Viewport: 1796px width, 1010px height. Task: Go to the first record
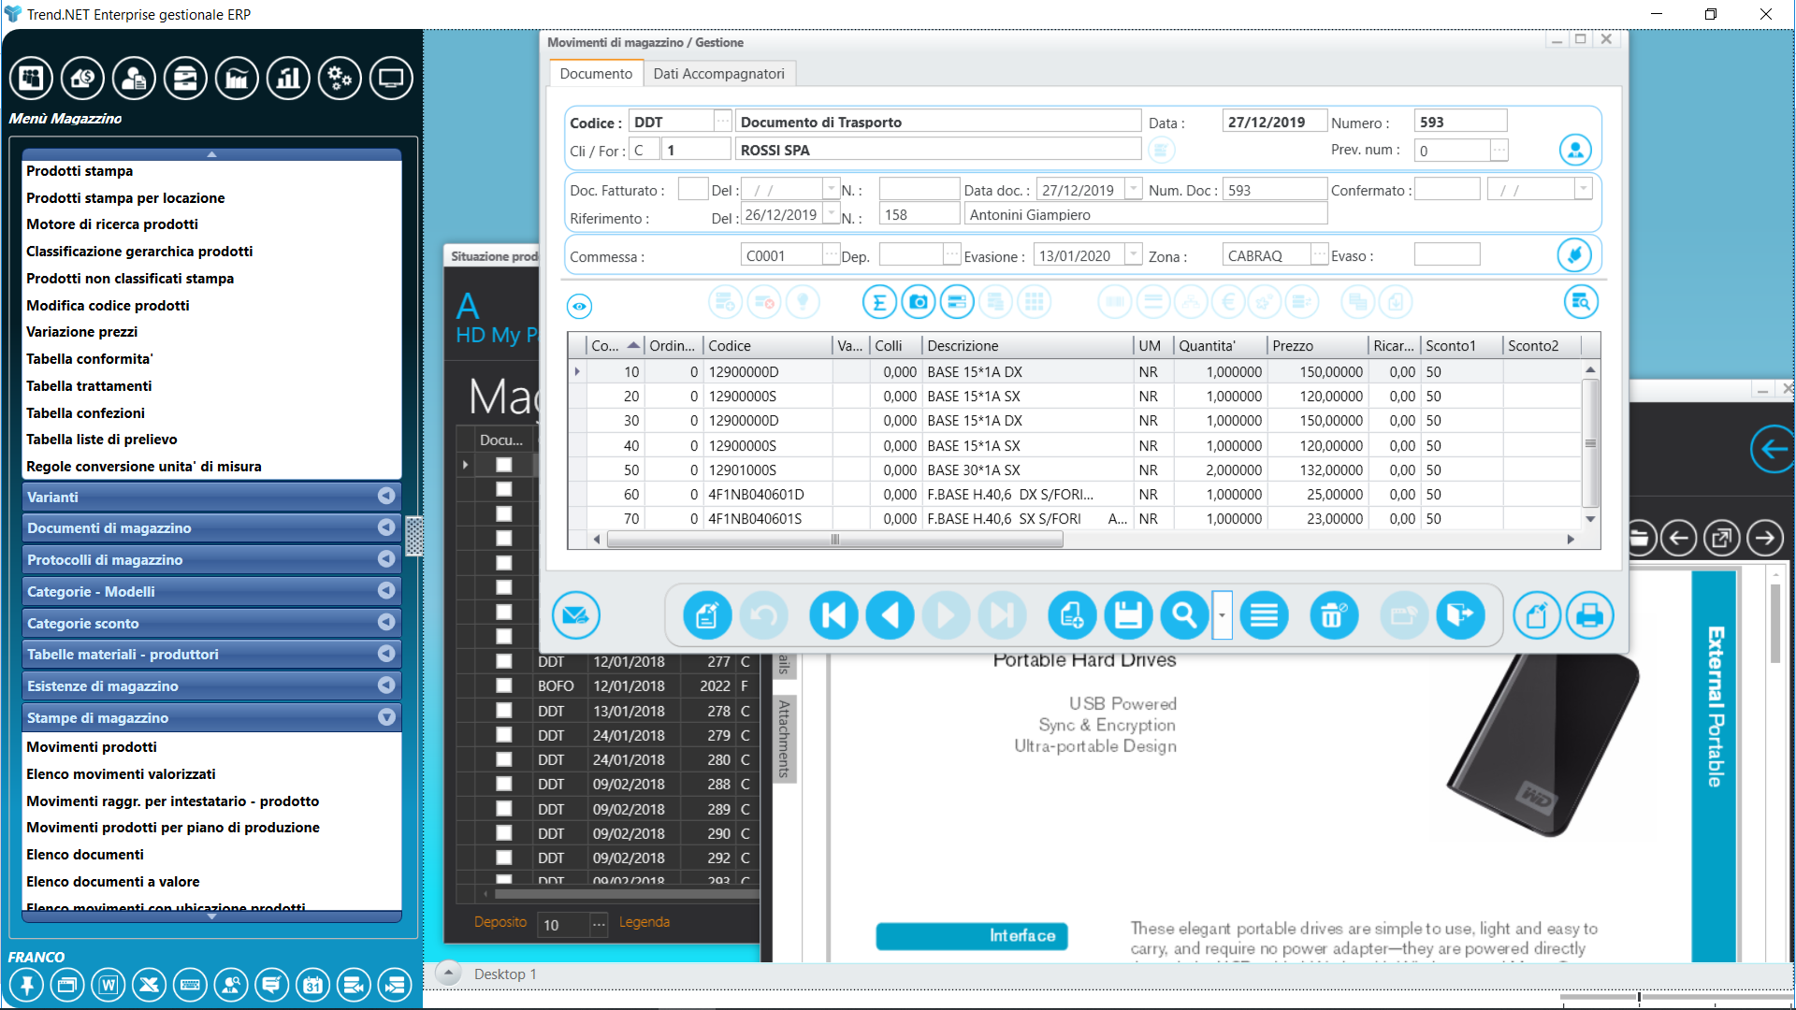[833, 615]
